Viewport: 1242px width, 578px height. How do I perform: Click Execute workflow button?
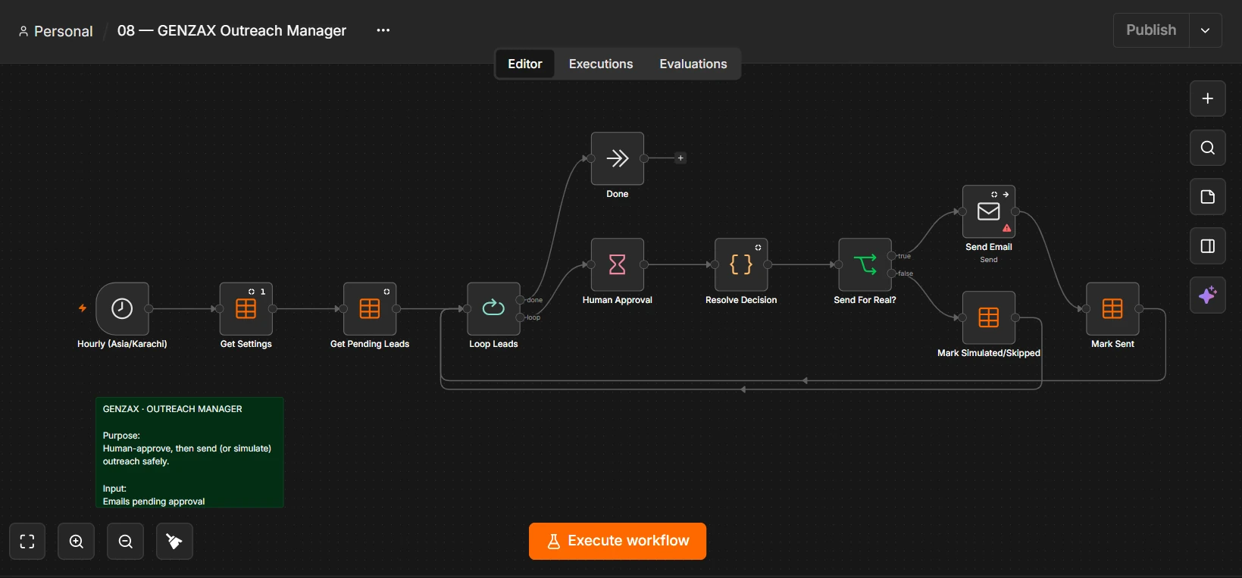coord(618,542)
